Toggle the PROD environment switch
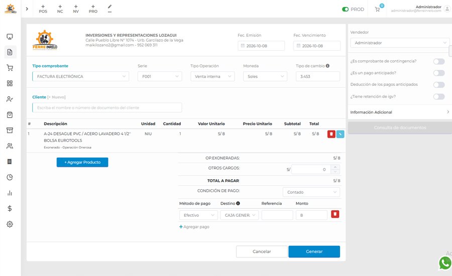The image size is (452, 276). (x=345, y=9)
